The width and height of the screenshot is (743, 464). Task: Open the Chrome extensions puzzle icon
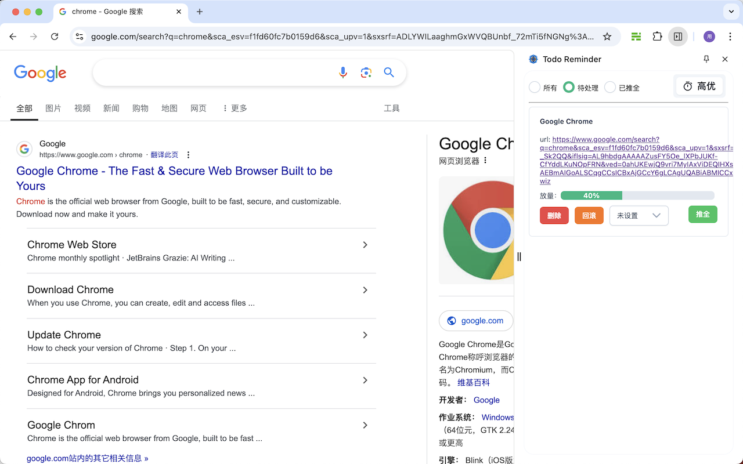(657, 36)
